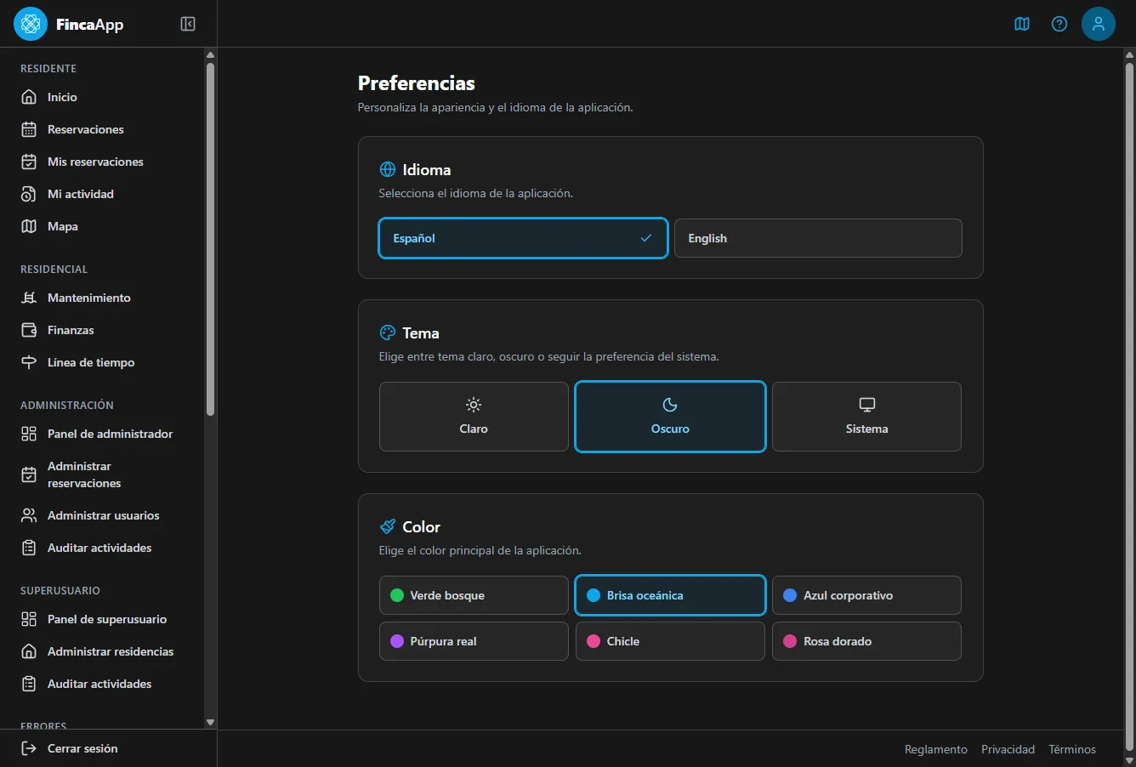1136x767 pixels.
Task: Open the user profile avatar
Action: pos(1099,24)
